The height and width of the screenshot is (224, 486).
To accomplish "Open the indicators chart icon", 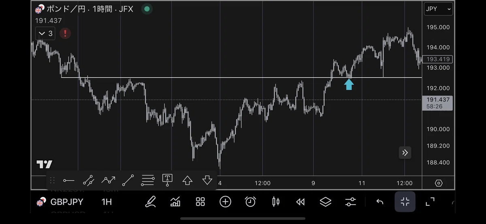I will coord(175,202).
